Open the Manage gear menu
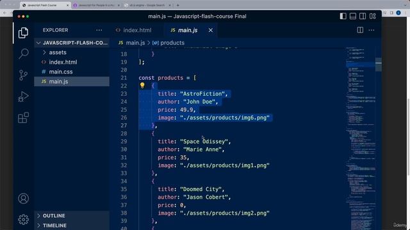Image resolution: width=410 pixels, height=230 pixels. tap(23, 220)
